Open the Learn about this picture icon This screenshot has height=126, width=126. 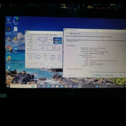point(9,31)
